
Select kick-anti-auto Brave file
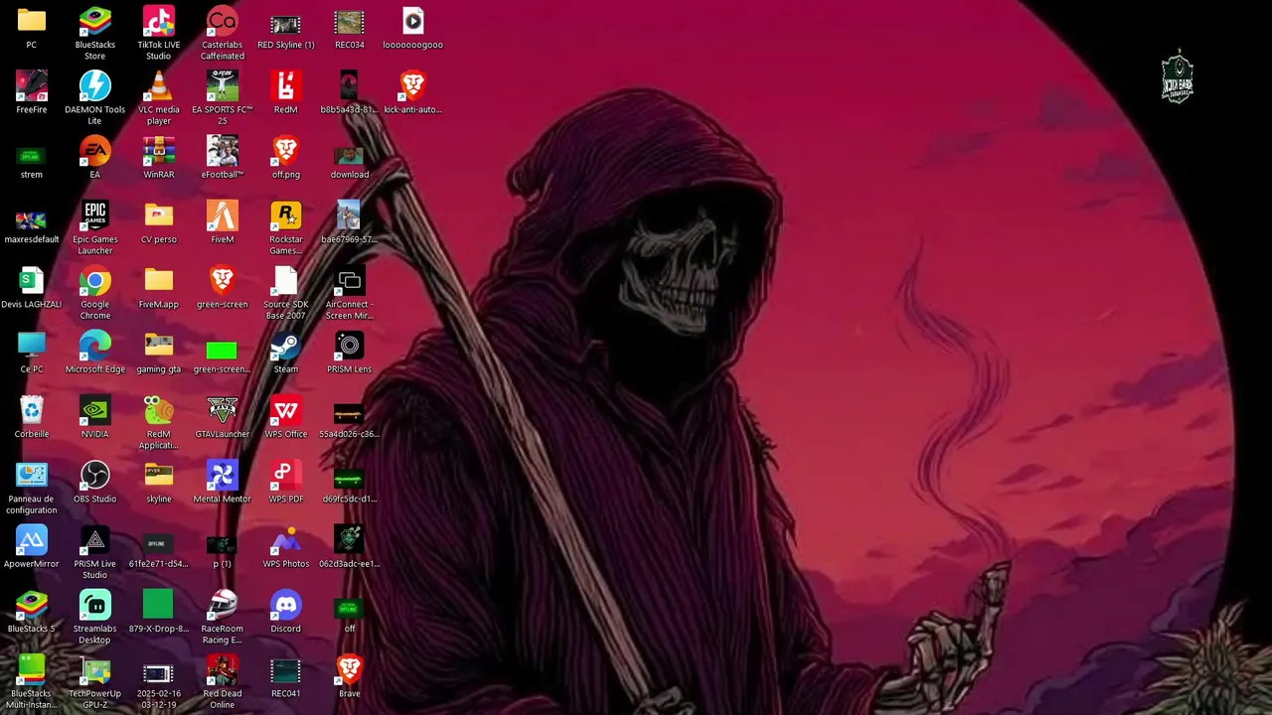[413, 86]
